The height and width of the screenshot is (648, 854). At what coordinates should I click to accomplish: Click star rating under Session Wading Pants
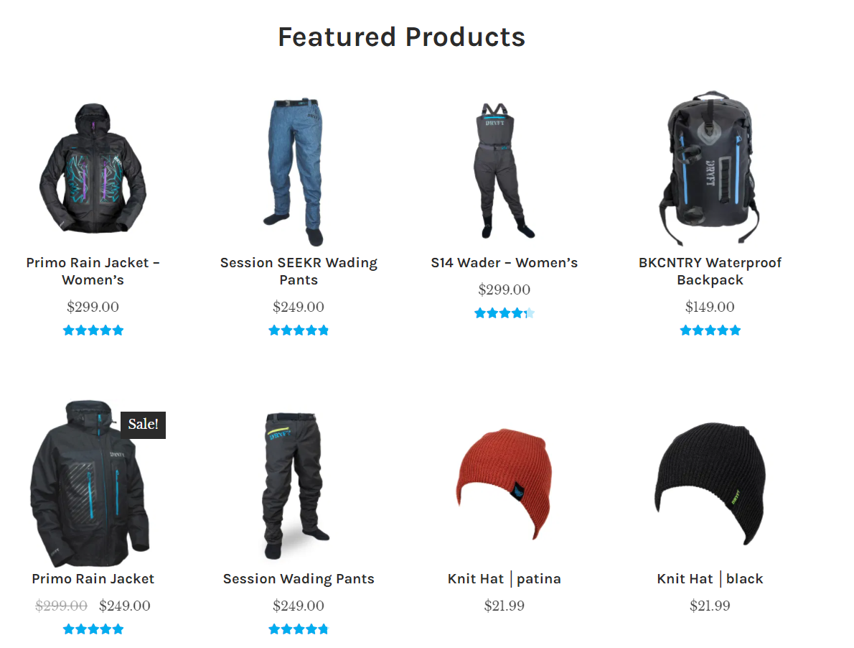tap(299, 629)
